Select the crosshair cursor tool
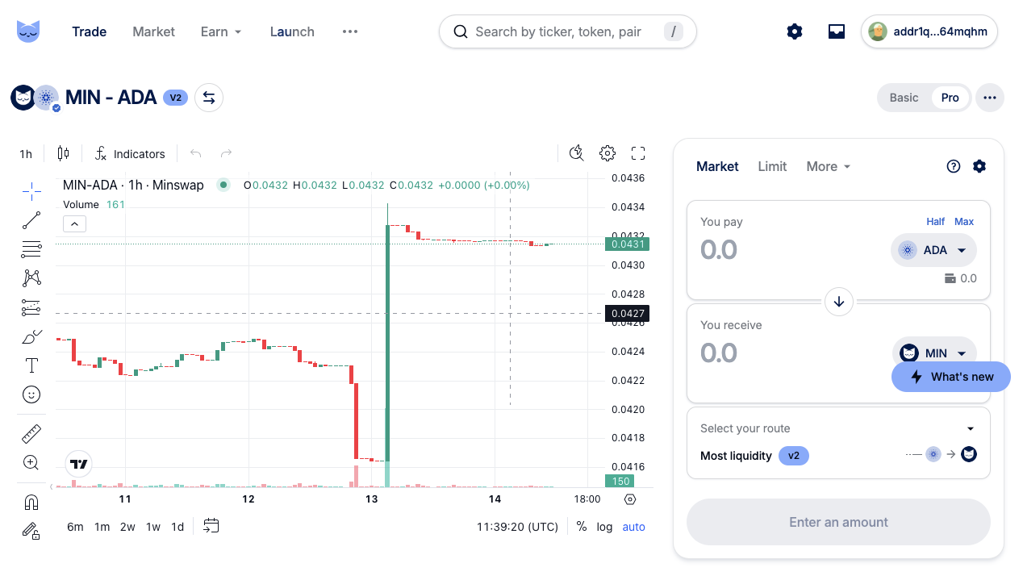Image resolution: width=1023 pixels, height=580 pixels. (31, 191)
